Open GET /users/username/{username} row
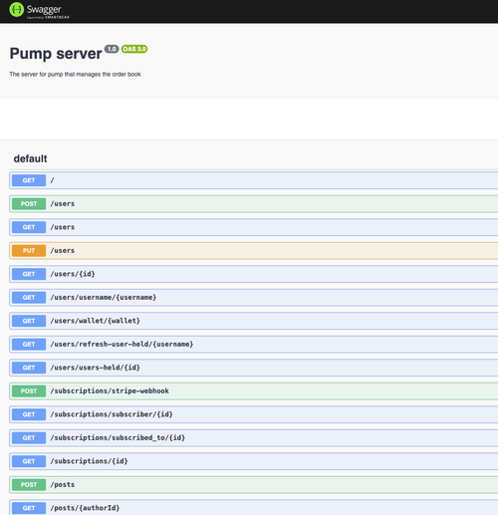This screenshot has height=515, width=498. tap(254, 298)
